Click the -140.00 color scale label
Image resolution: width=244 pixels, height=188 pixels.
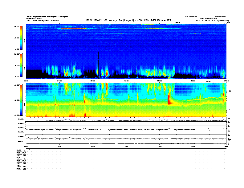coord(16,100)
